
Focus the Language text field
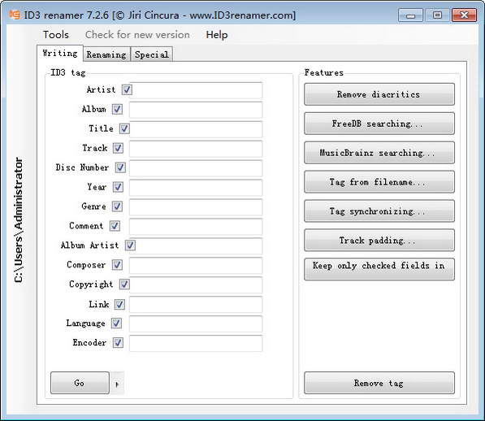pyautogui.click(x=196, y=324)
